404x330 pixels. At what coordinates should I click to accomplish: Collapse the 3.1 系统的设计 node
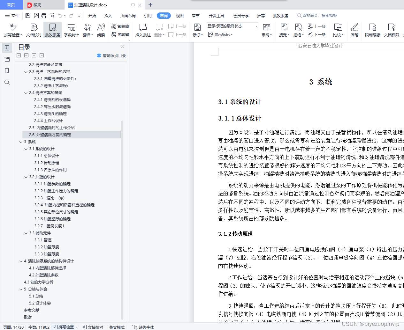point(26,149)
